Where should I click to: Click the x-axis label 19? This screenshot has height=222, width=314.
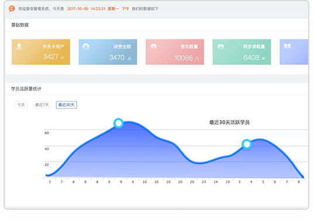point(227,182)
